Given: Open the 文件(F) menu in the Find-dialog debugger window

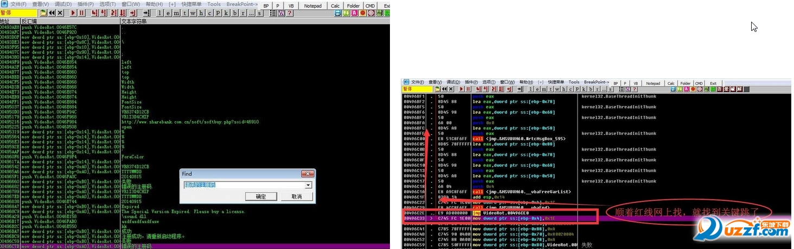Looking at the screenshot, I should point(18,4).
